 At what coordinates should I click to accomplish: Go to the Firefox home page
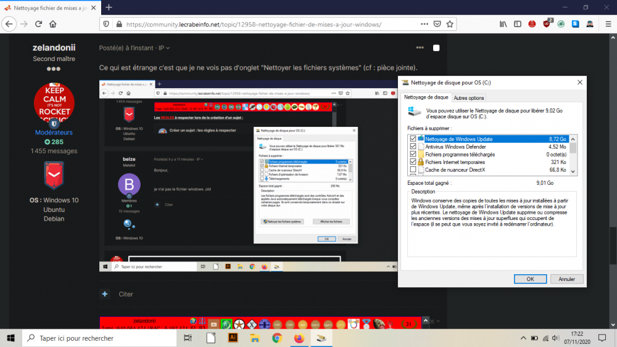coord(53,24)
